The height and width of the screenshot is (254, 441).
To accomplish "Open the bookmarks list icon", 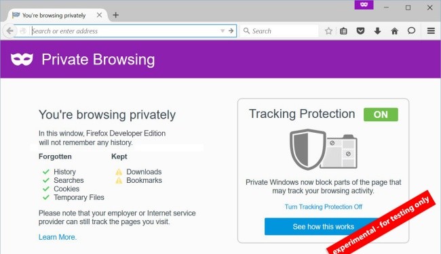I will 343,31.
